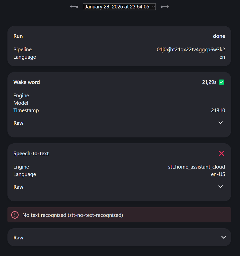Click the green success checkmark on Wake word
The height and width of the screenshot is (256, 240).
221,82
